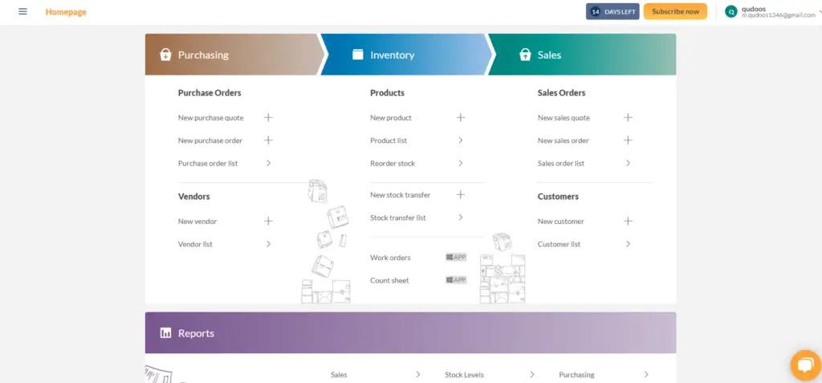This screenshot has width=822, height=383.
Task: Click the Inventory box icon in header
Action: pyautogui.click(x=357, y=55)
